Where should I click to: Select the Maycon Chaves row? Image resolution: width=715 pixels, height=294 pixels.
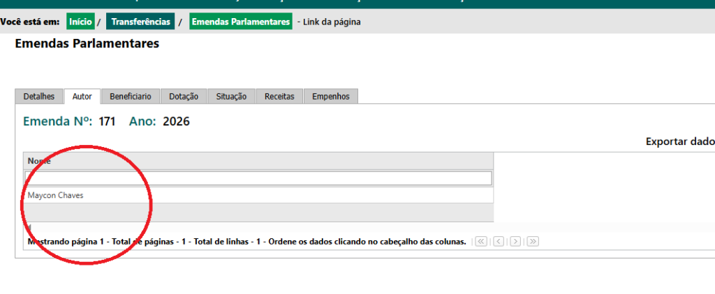[x=56, y=196]
